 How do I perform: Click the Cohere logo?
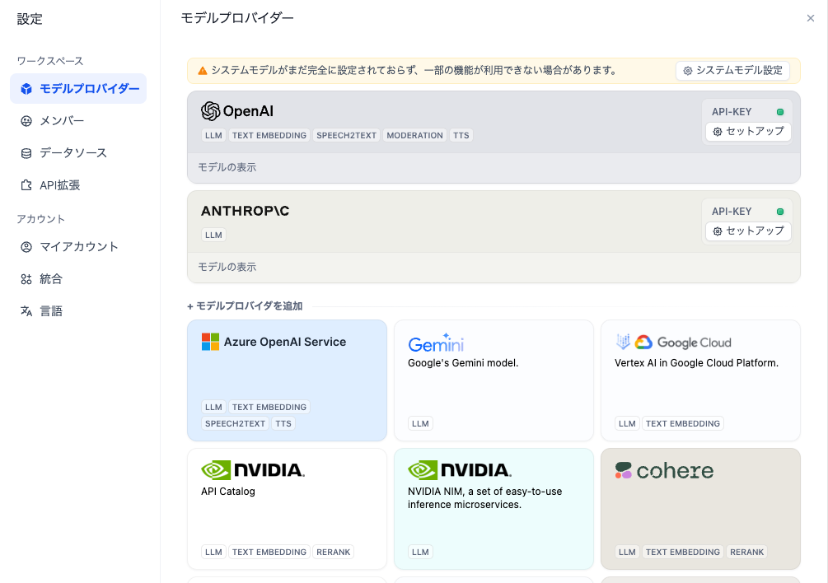pyautogui.click(x=664, y=471)
